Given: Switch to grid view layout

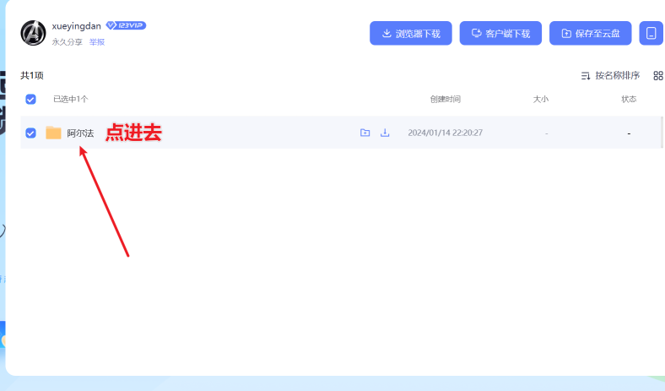Looking at the screenshot, I should click(x=658, y=76).
